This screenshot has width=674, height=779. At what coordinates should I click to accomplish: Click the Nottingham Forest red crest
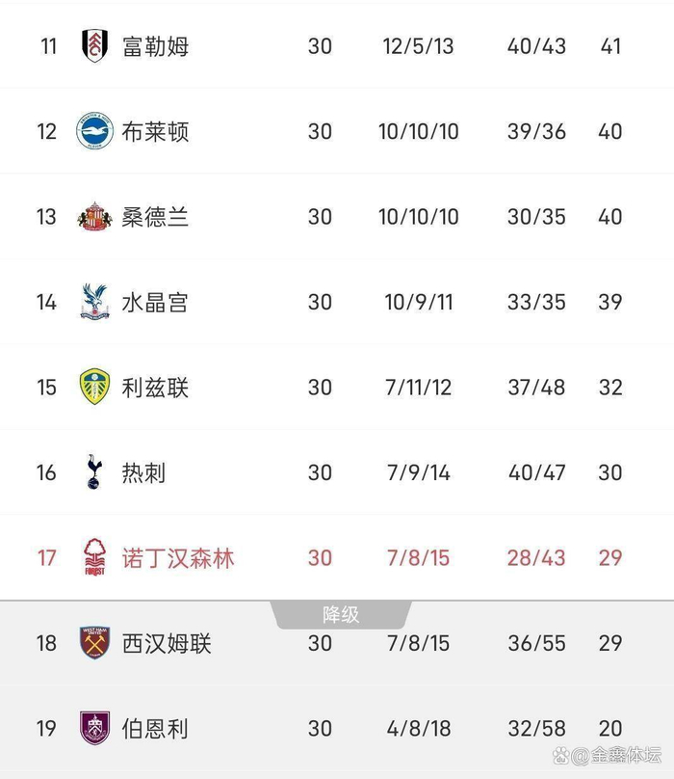(95, 558)
